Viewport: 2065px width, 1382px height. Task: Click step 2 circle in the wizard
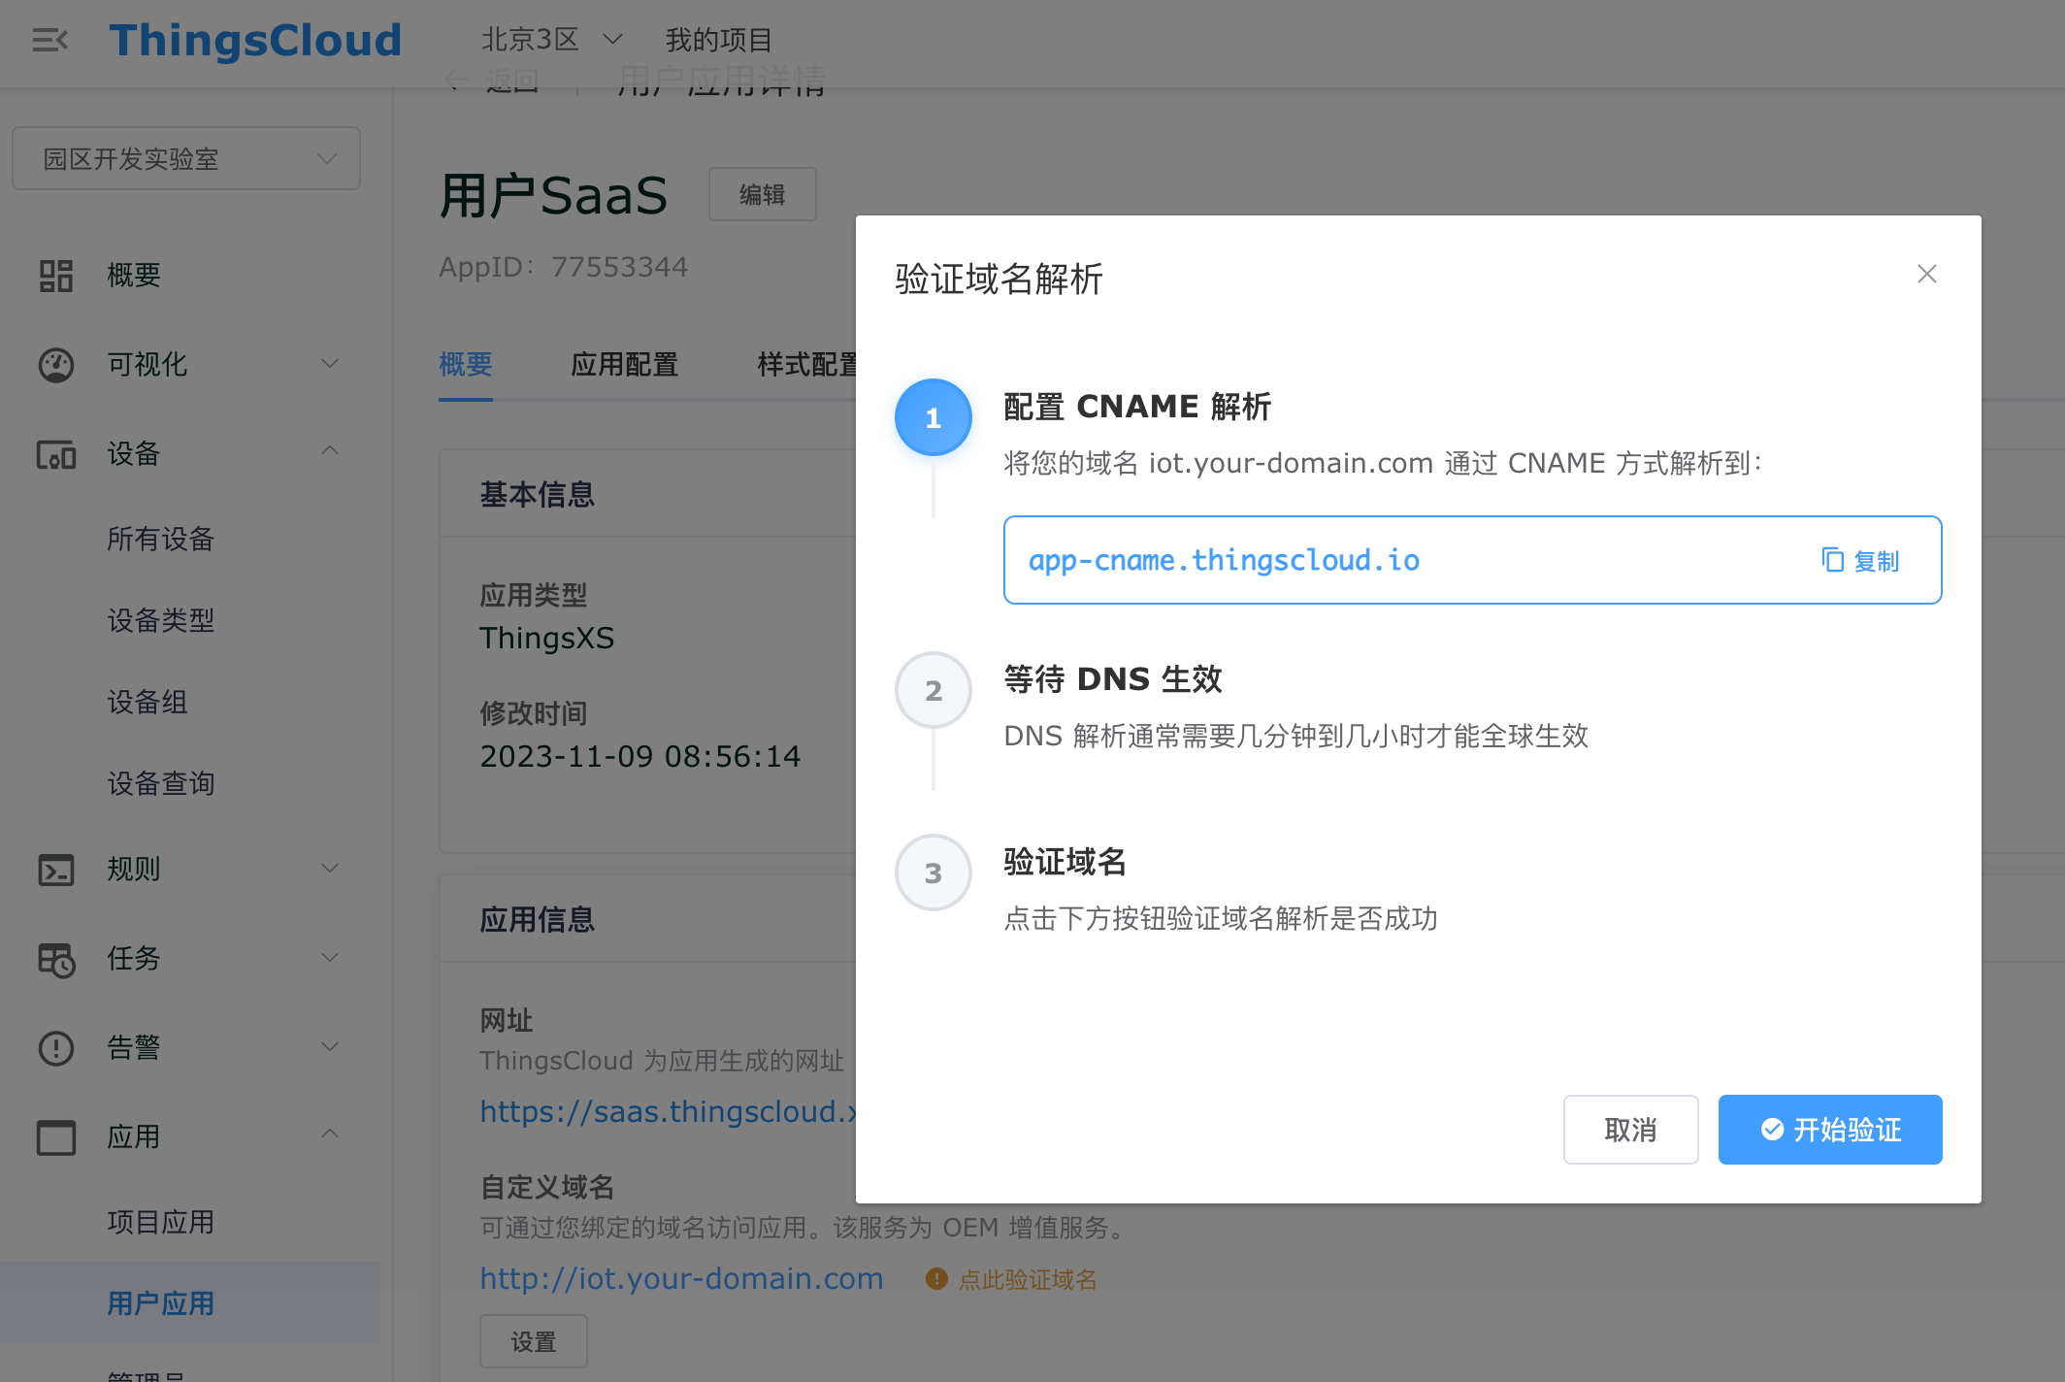coord(933,690)
